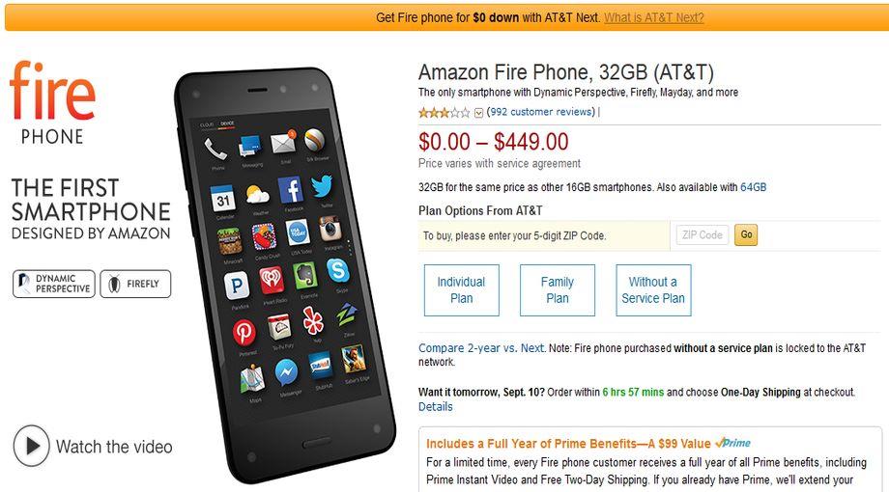Open the What is AT&T Next link

coord(654,17)
